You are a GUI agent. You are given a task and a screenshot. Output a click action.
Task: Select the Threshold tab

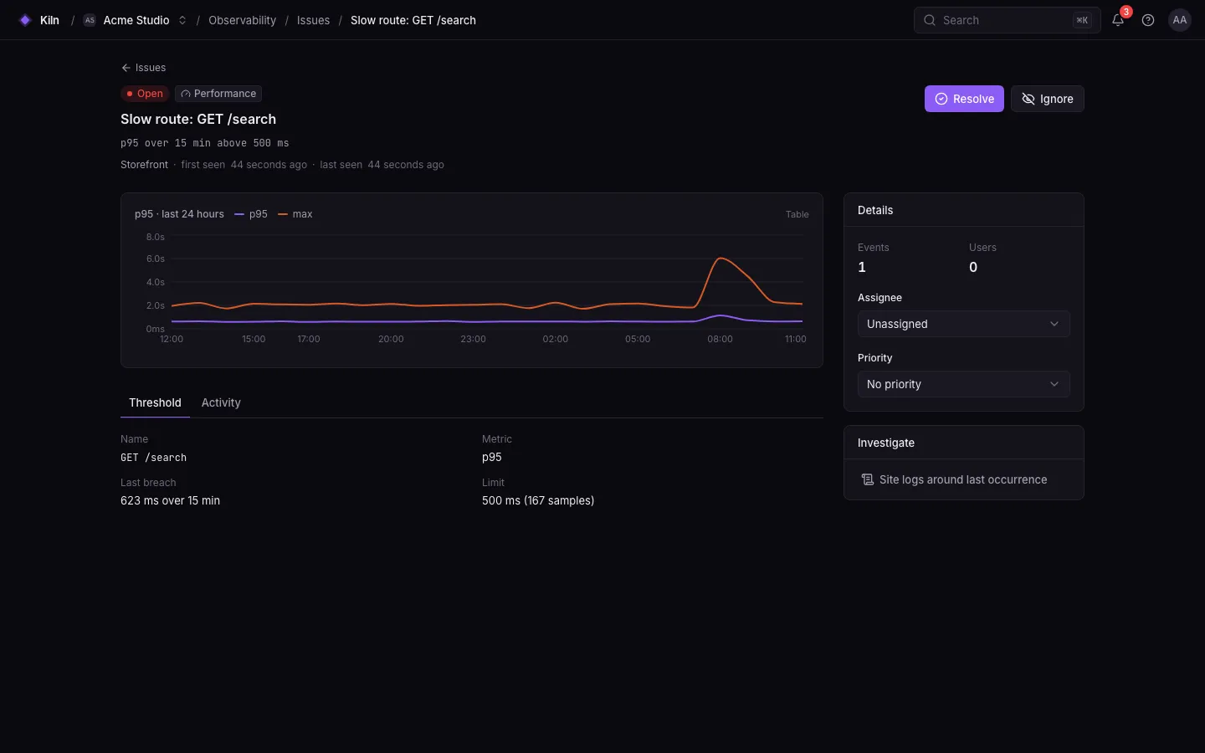[155, 402]
